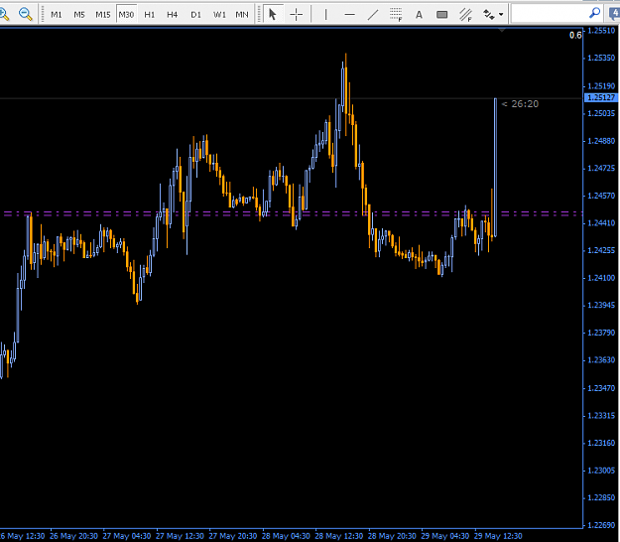Click time axis label 28 May 20:30
The width and height of the screenshot is (620, 542).
[392, 536]
